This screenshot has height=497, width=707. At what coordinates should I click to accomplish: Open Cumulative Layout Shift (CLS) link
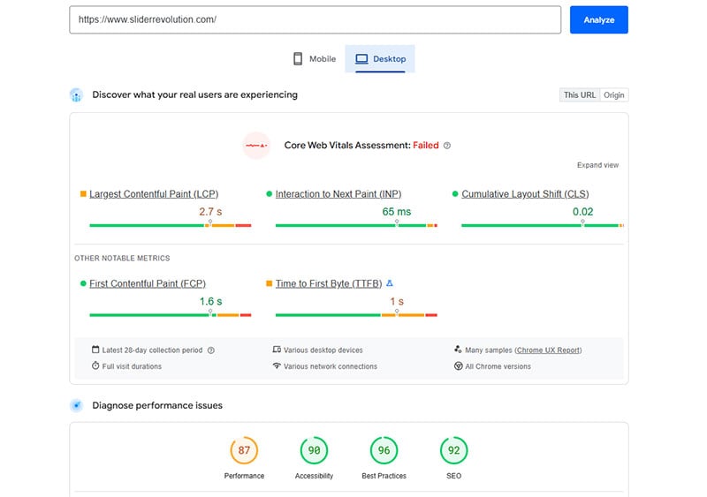click(525, 193)
